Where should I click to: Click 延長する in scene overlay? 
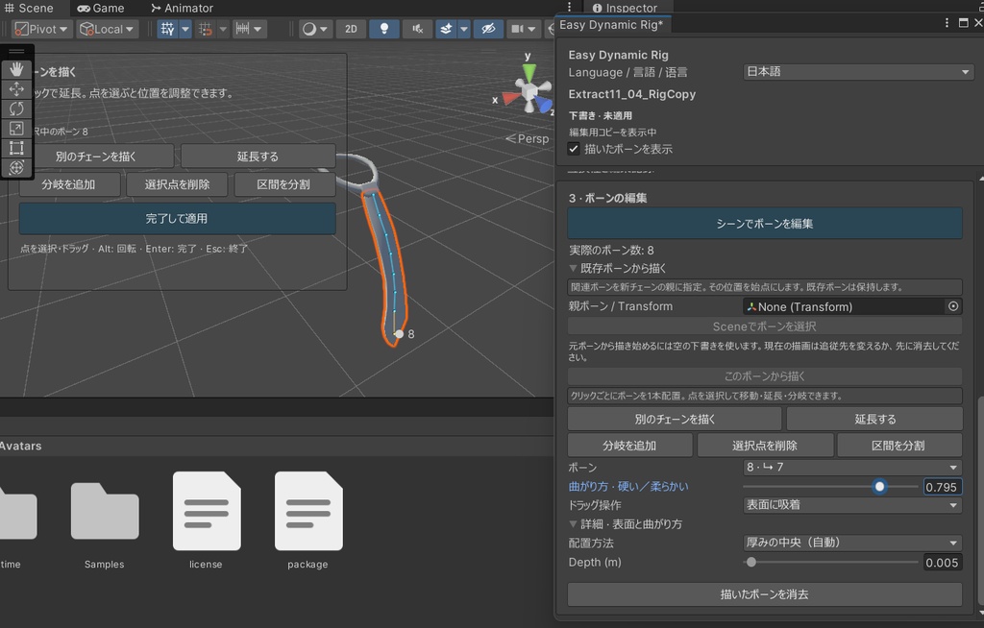(258, 157)
